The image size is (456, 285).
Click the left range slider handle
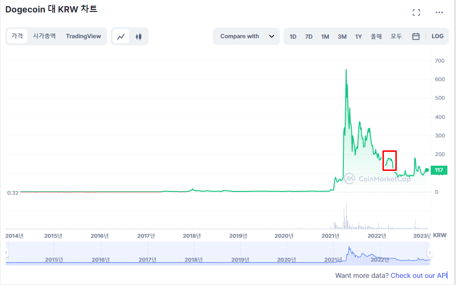(x=6, y=253)
